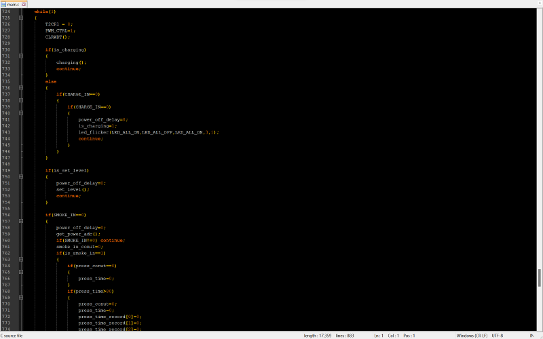Collapse the press_time>80 block at line 769
Viewport: 543px width, 339px height.
click(21, 298)
